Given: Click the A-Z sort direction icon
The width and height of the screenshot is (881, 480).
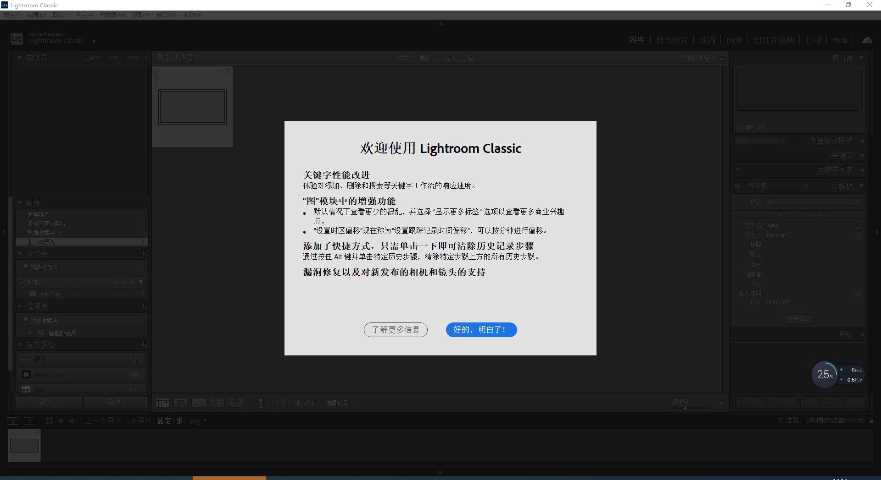Looking at the screenshot, I should [x=283, y=403].
